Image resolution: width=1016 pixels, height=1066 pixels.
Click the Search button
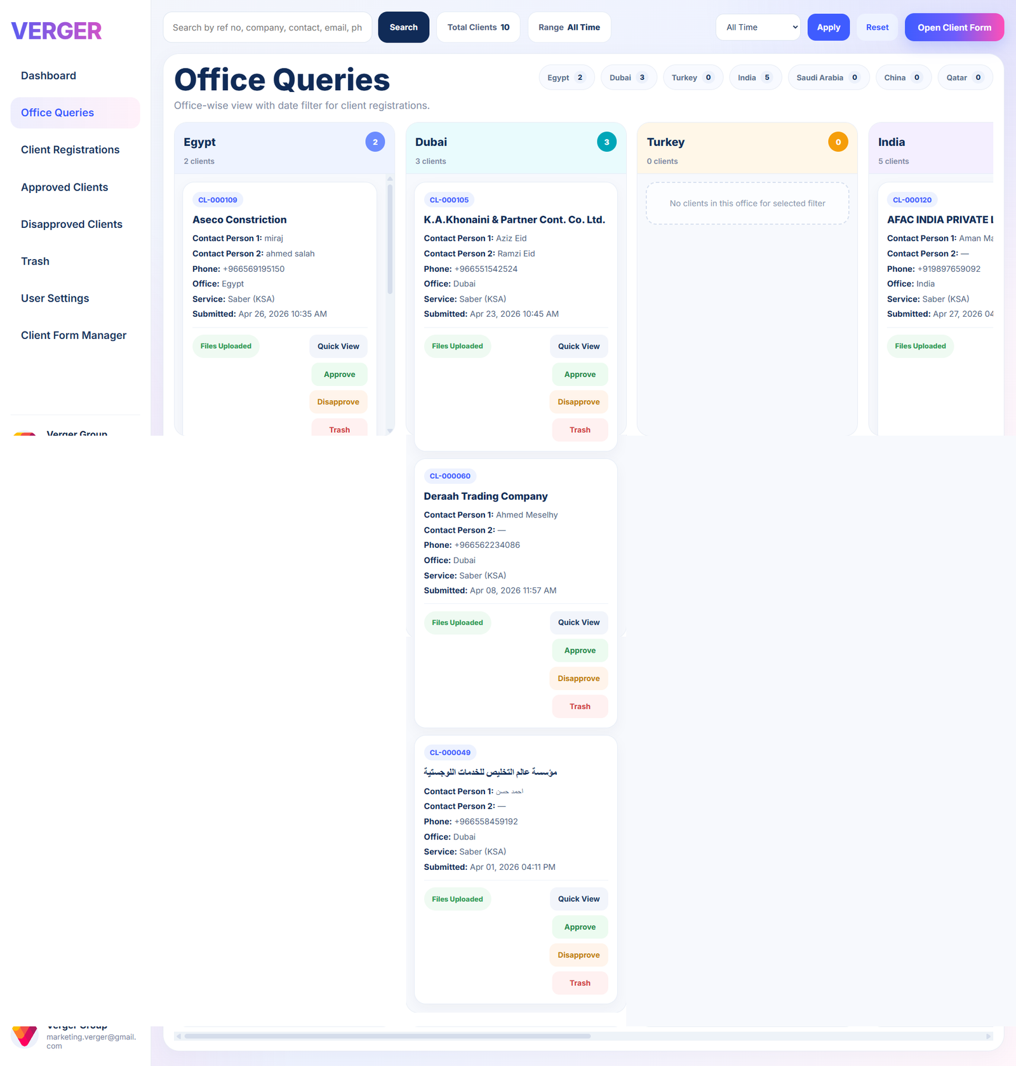click(404, 27)
